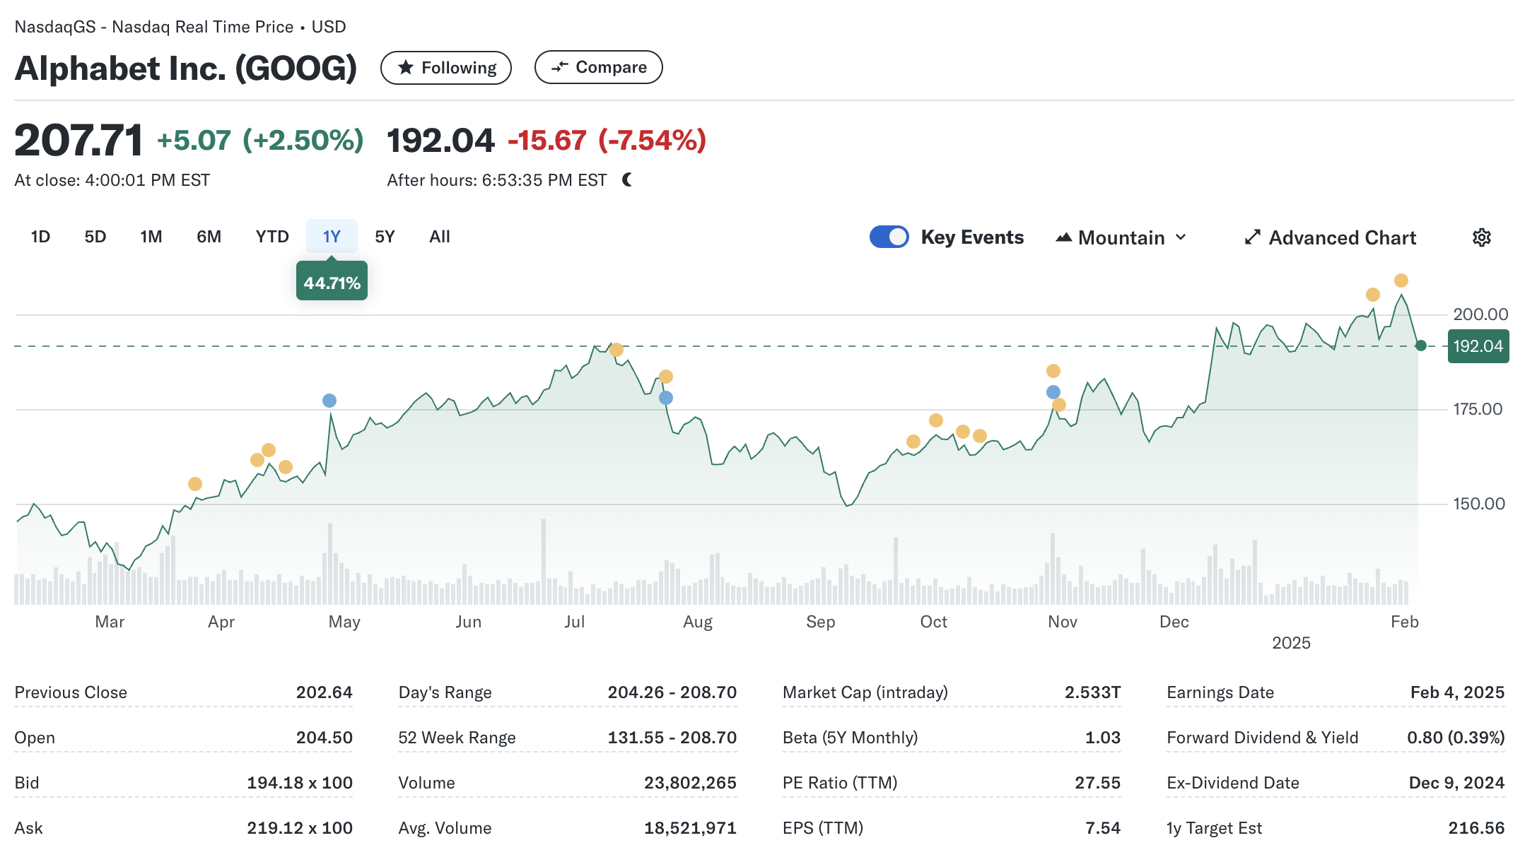The width and height of the screenshot is (1537, 862).
Task: Show the All time range
Action: pos(439,237)
